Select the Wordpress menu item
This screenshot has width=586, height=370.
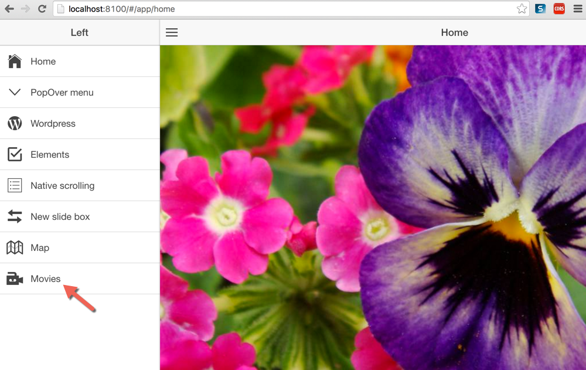coord(80,124)
